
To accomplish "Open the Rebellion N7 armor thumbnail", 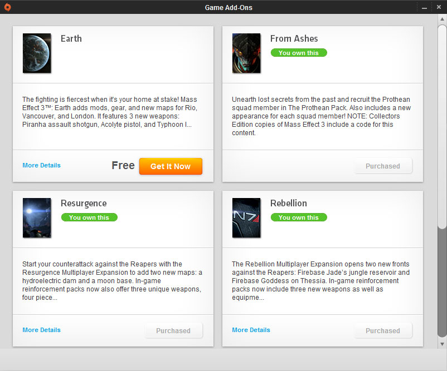I will click(246, 218).
